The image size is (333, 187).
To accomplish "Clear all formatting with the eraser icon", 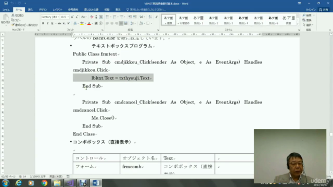I will (92, 17).
